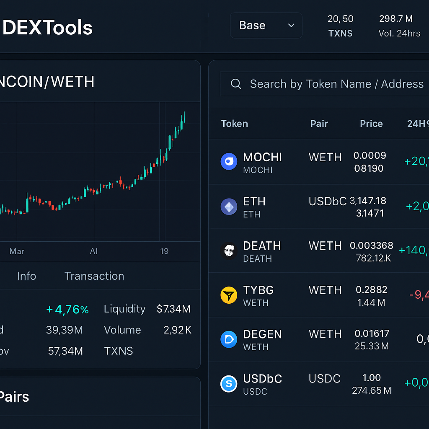Select the Info tab
429x429 pixels.
coord(26,276)
